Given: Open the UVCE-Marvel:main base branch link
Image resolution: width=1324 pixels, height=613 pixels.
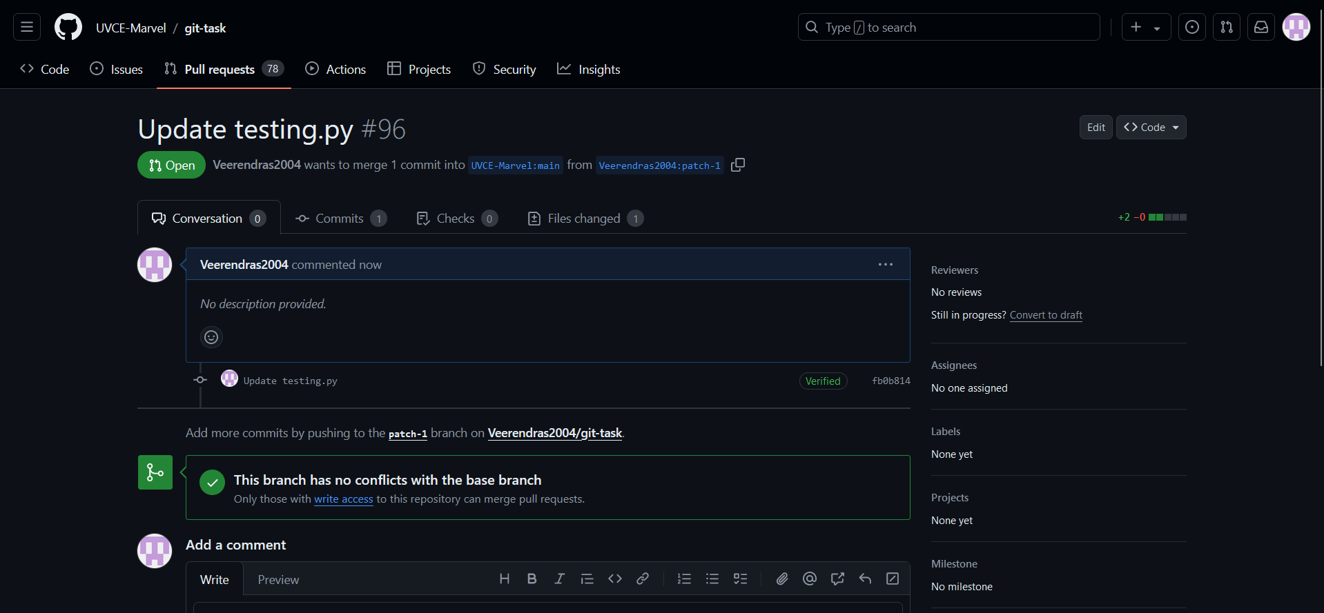Looking at the screenshot, I should click(x=516, y=165).
